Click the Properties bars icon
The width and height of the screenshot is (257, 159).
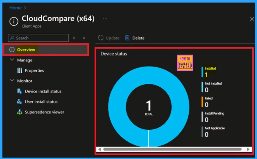click(x=20, y=70)
